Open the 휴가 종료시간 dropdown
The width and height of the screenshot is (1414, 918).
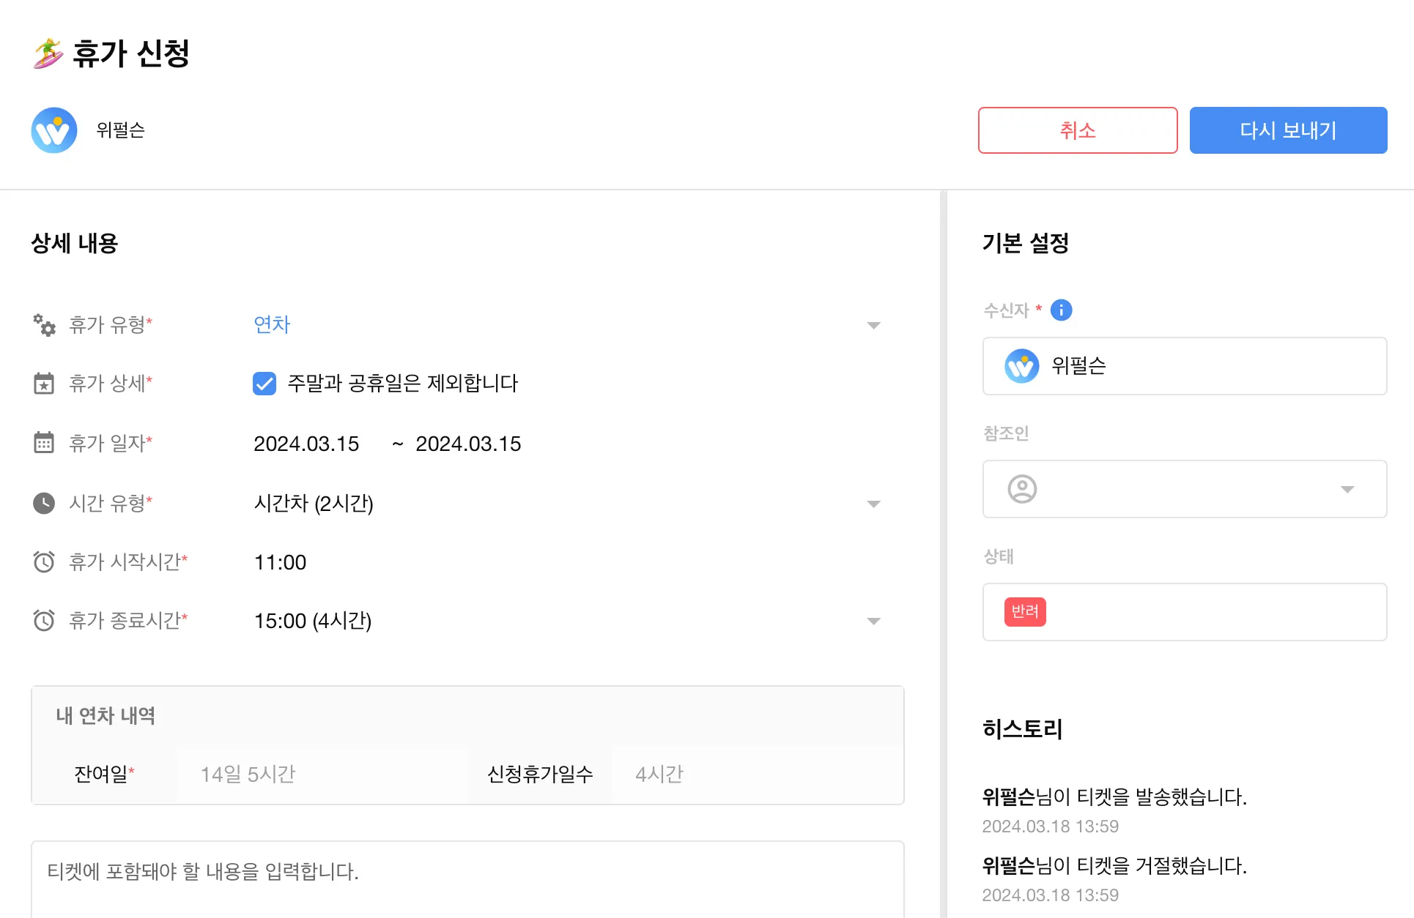tap(873, 621)
